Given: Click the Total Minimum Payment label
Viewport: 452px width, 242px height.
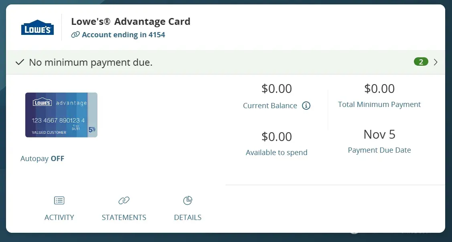Looking at the screenshot, I should [x=379, y=105].
